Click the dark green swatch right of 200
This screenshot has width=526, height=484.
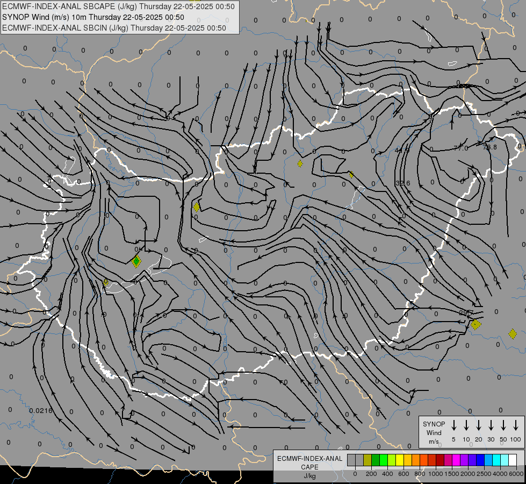pyautogui.click(x=376, y=460)
